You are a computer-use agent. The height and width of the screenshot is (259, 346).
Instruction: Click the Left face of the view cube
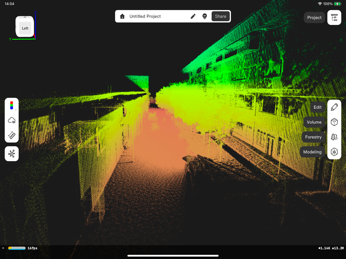click(25, 28)
